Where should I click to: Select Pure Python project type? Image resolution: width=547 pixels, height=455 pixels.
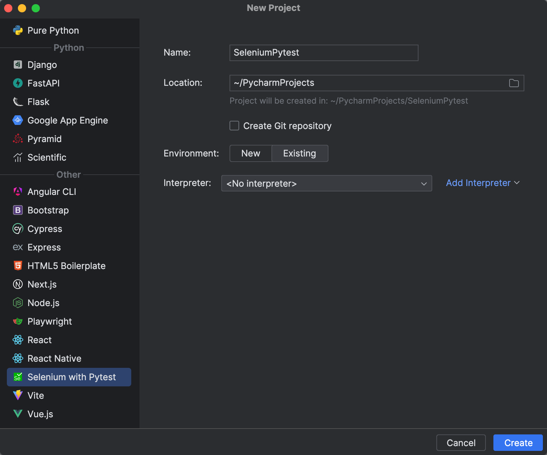tap(53, 31)
